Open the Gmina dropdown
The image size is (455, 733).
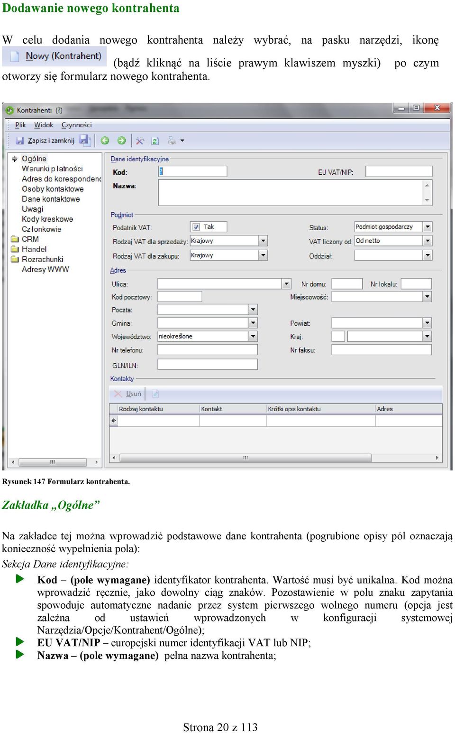point(253,323)
